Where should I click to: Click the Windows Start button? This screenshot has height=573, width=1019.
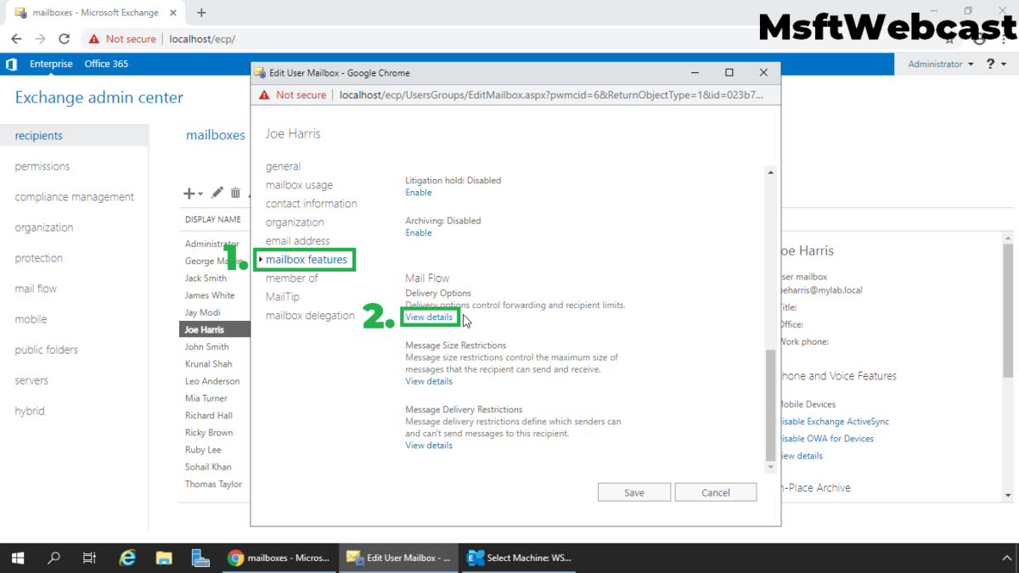coord(17,558)
